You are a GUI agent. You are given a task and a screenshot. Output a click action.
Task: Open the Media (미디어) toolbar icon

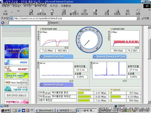(x=85, y=12)
